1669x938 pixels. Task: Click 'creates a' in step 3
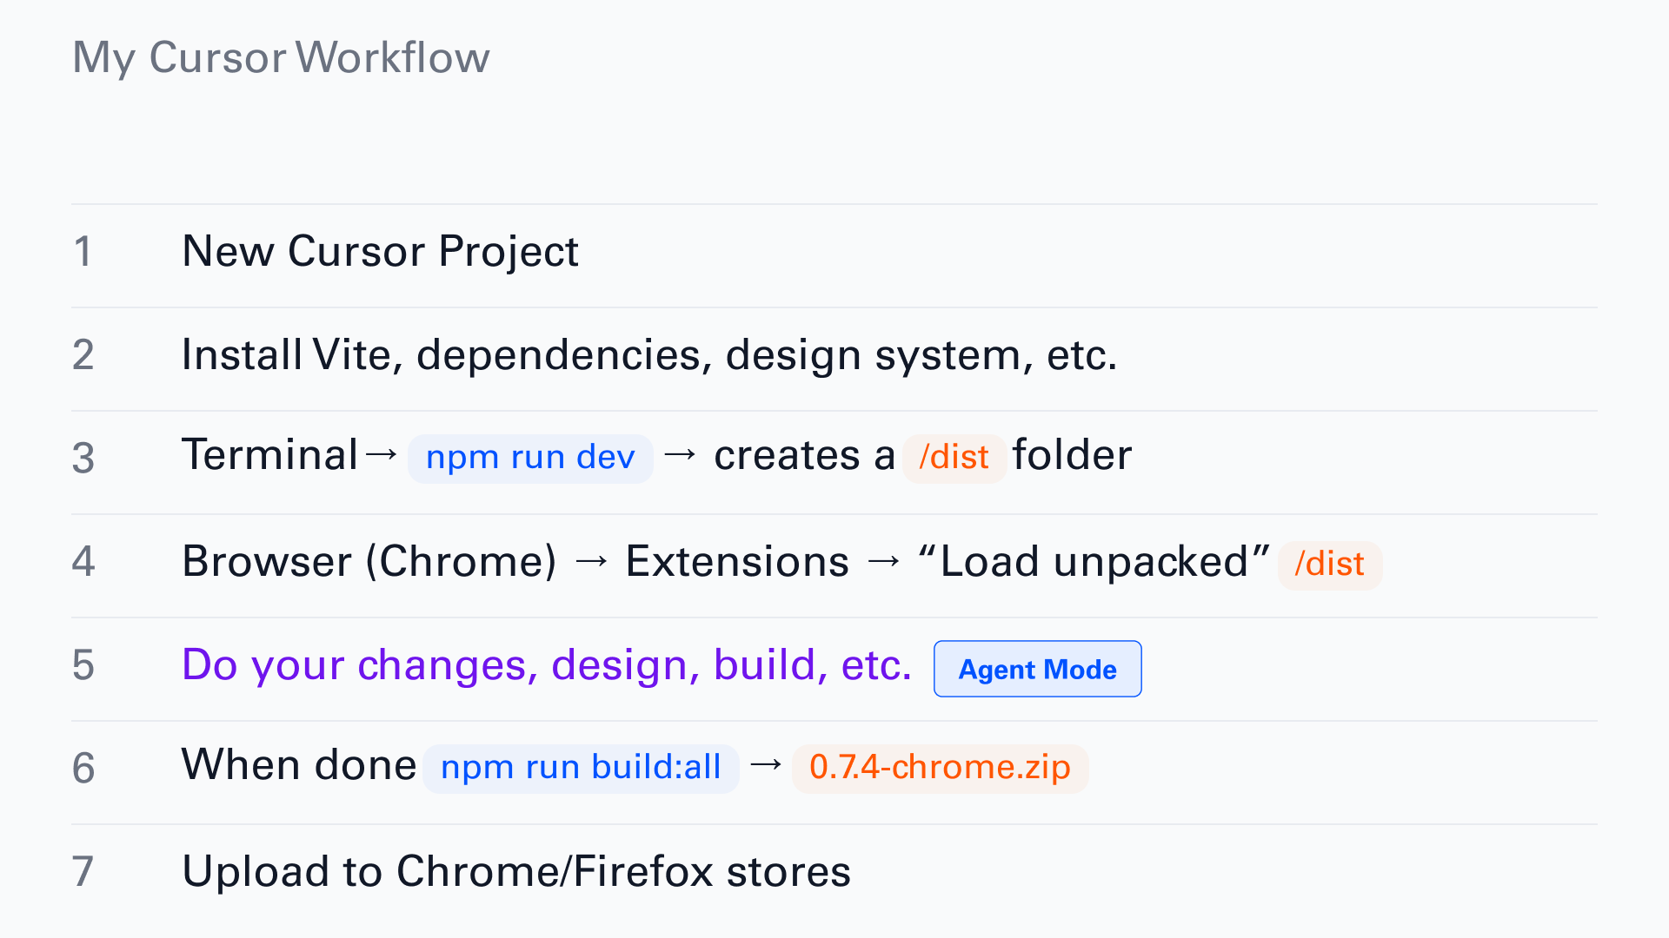(x=804, y=456)
